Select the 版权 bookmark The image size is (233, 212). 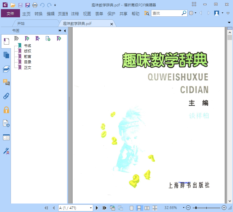(28, 51)
